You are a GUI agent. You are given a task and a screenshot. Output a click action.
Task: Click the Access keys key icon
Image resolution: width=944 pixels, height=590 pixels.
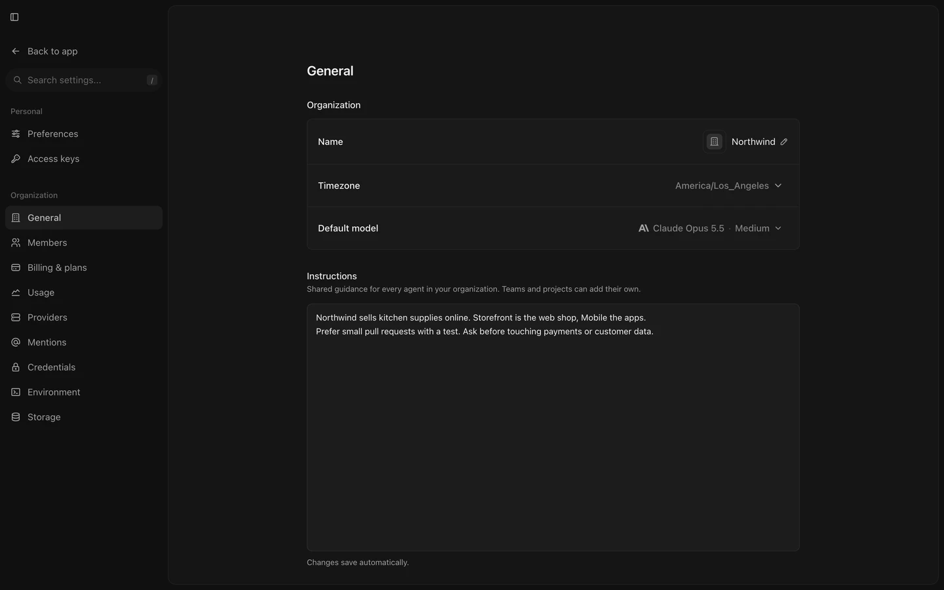pos(16,159)
